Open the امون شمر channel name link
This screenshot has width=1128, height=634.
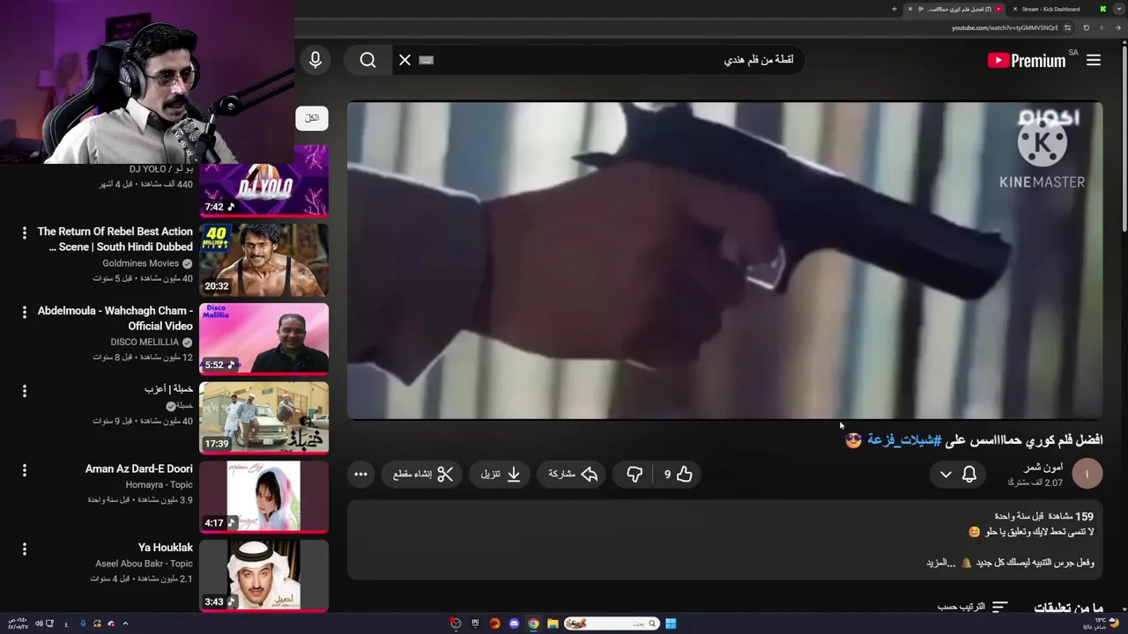(x=1043, y=468)
